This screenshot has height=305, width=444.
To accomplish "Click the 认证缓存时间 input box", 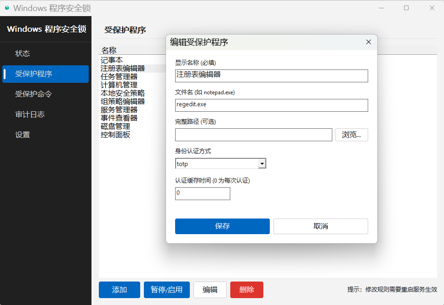I will coord(202,194).
